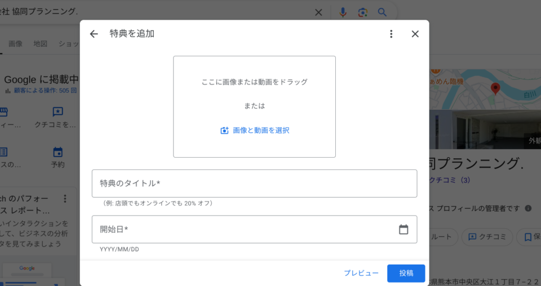Start voice search with microphone icon
The width and height of the screenshot is (541, 286).
343,12
